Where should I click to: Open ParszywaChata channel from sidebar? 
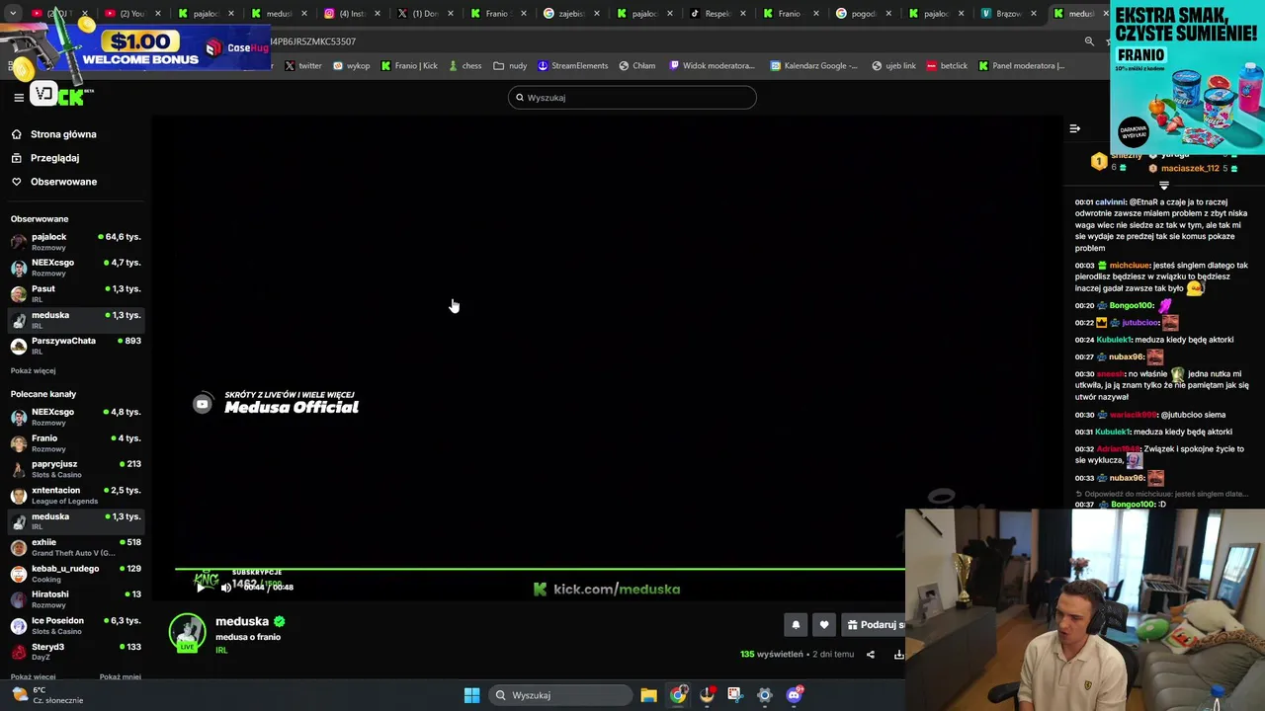[76, 346]
